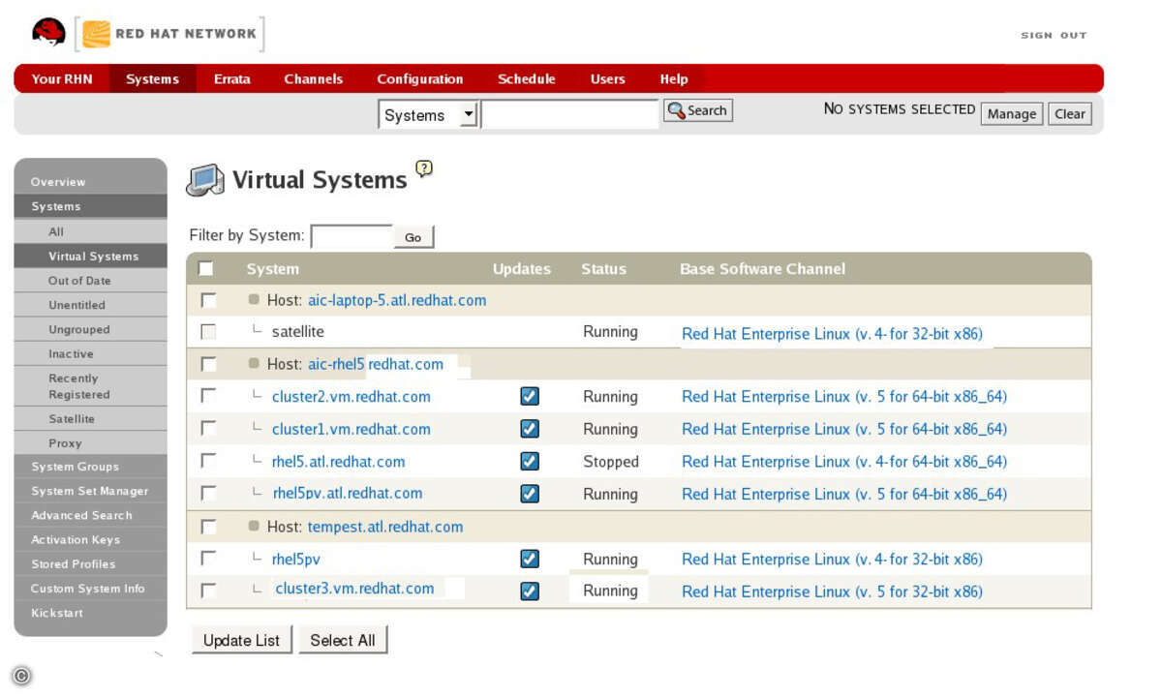Open Recently Registered in sidebar
This screenshot has height=697, width=1162.
tap(90, 386)
